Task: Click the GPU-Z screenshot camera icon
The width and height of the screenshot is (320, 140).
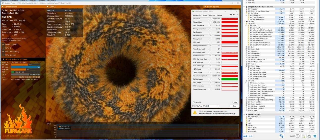Action: pos(231,15)
